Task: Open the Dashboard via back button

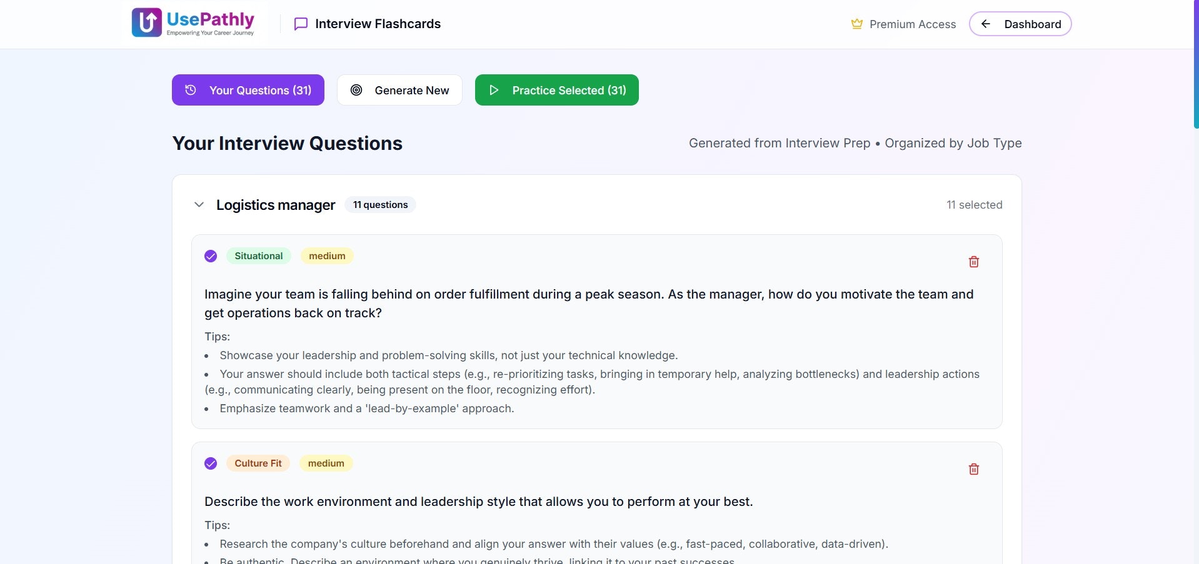Action: 1020,24
